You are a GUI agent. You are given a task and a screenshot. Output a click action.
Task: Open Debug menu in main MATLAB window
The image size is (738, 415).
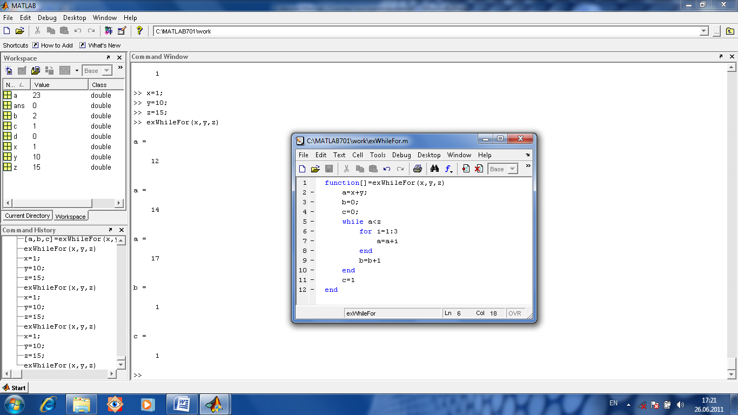[47, 18]
